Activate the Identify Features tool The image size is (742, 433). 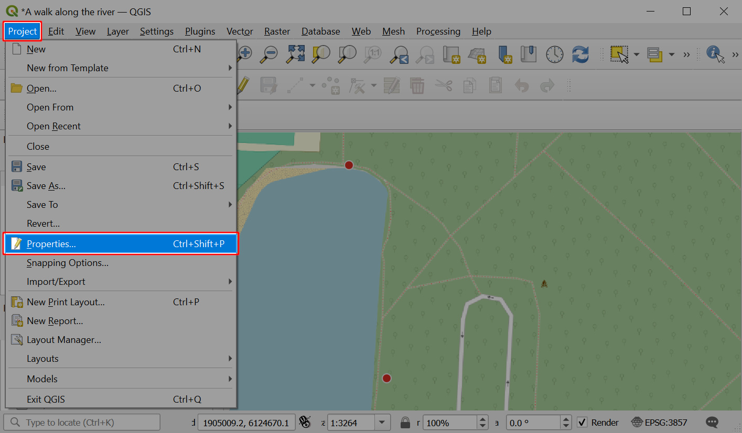click(x=715, y=54)
